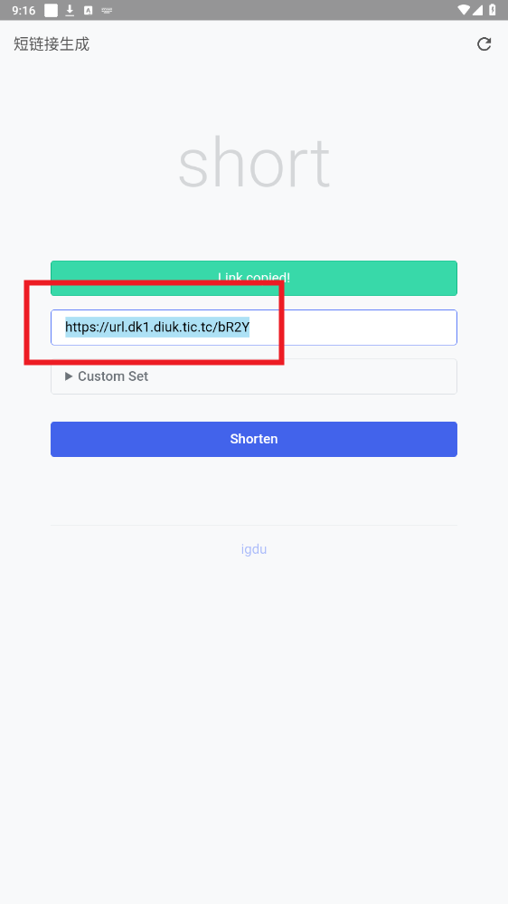Tap the battery charging icon

click(493, 10)
